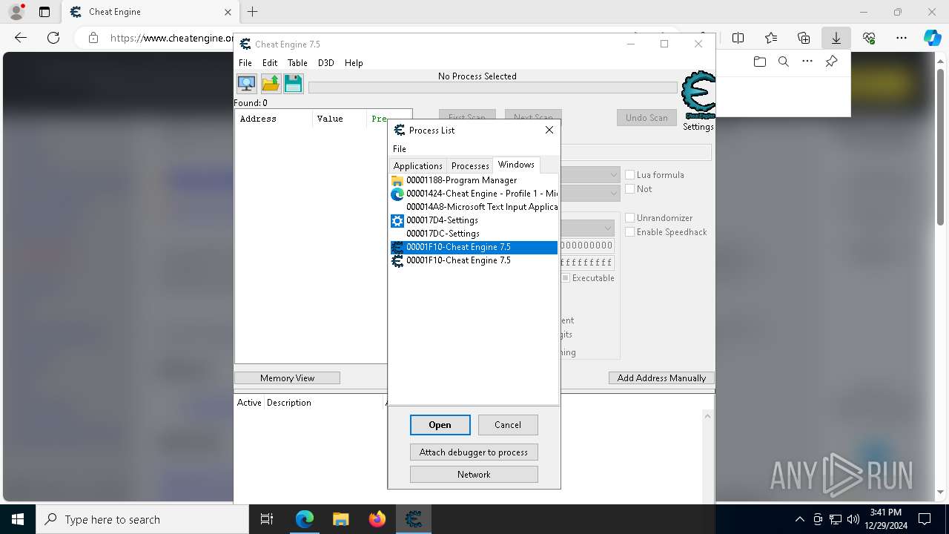This screenshot has height=534, width=949.
Task: Click the Address column header
Action: tap(274, 119)
